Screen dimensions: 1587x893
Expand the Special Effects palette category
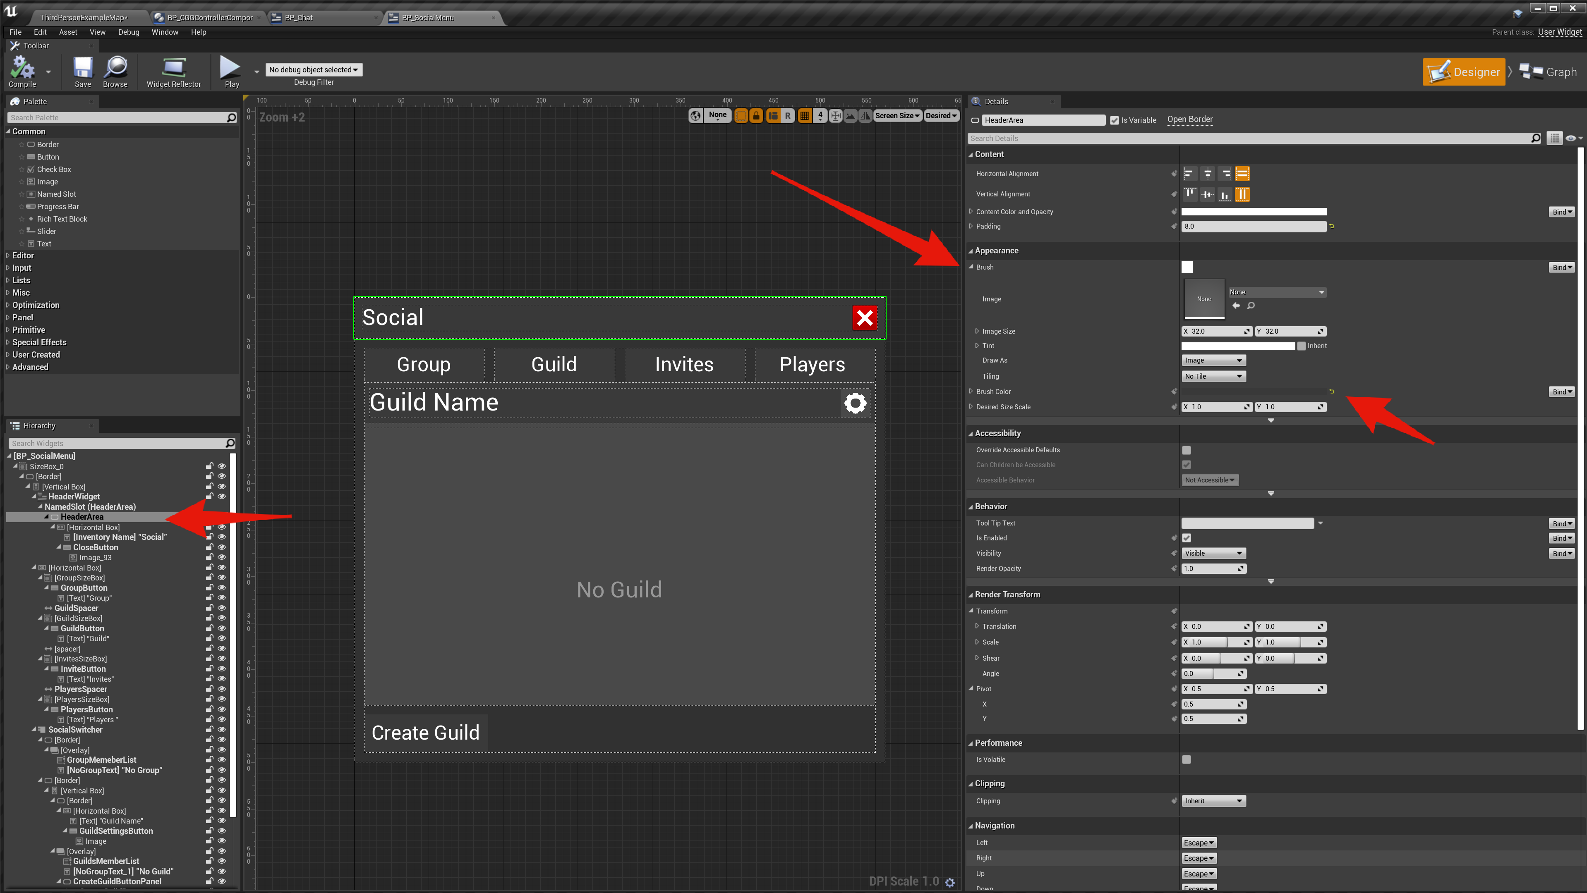tap(39, 342)
